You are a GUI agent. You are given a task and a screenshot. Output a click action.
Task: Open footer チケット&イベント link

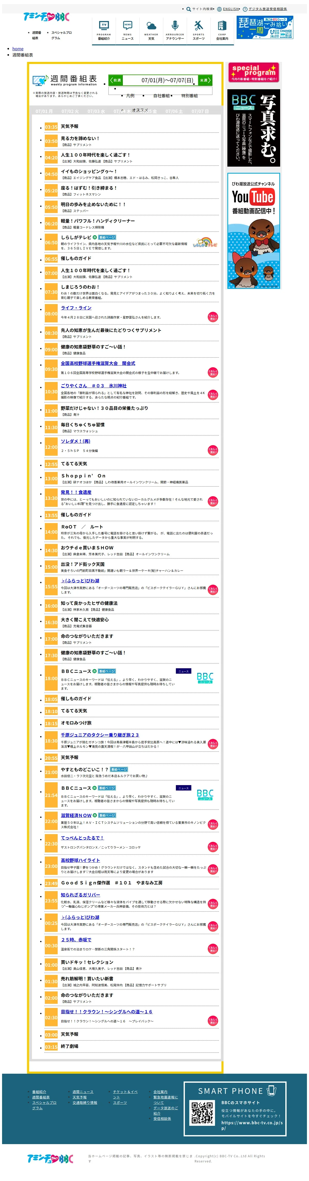point(125,1094)
